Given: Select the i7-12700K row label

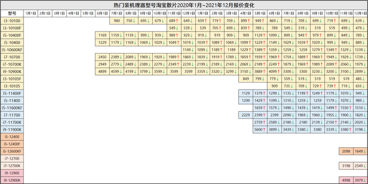Looking at the screenshot, I should point(12,166).
